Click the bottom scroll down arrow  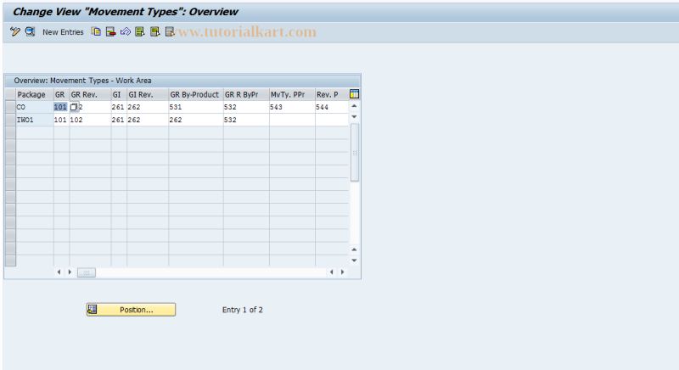click(354, 261)
